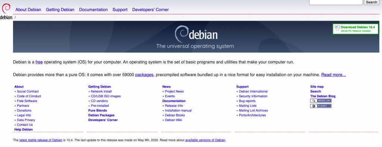Open the 'packages' link
This screenshot has width=382, height=147.
pyautogui.click(x=144, y=75)
